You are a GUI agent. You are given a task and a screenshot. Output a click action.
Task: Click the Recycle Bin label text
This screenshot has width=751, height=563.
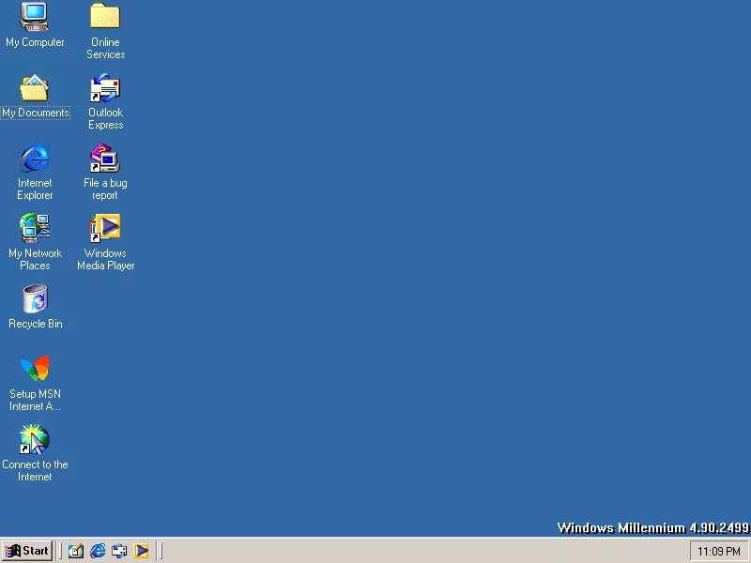coord(36,324)
